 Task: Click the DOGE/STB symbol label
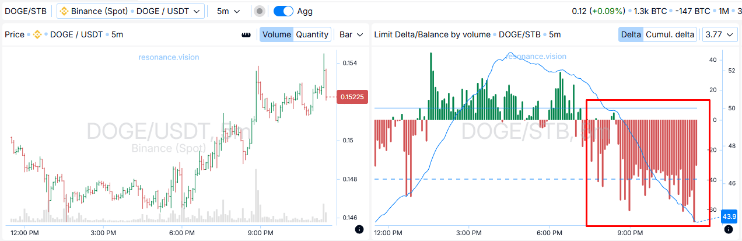[25, 11]
